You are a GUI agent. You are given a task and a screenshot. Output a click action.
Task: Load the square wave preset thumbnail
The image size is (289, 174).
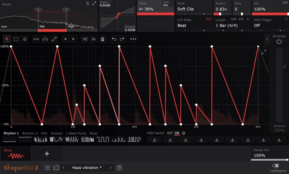[103, 139]
